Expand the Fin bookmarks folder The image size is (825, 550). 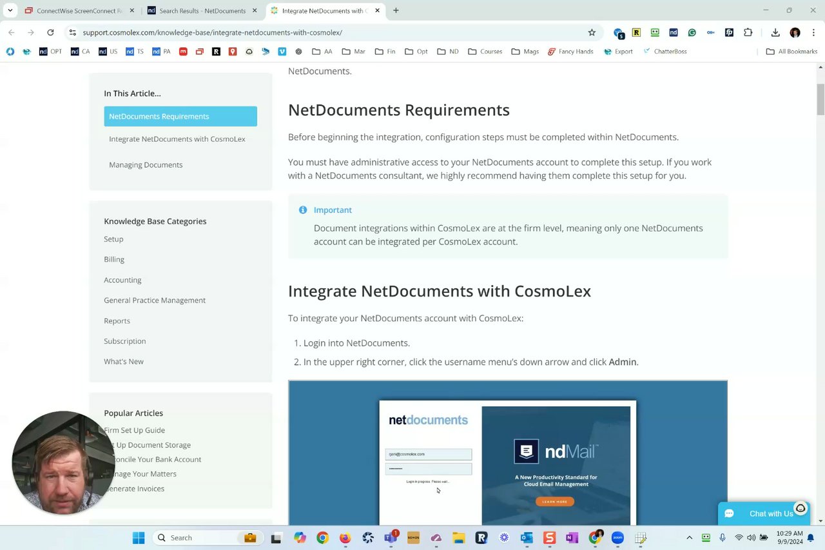tap(385, 52)
